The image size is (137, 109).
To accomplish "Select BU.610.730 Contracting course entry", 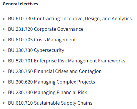I will pyautogui.click(x=70, y=18).
